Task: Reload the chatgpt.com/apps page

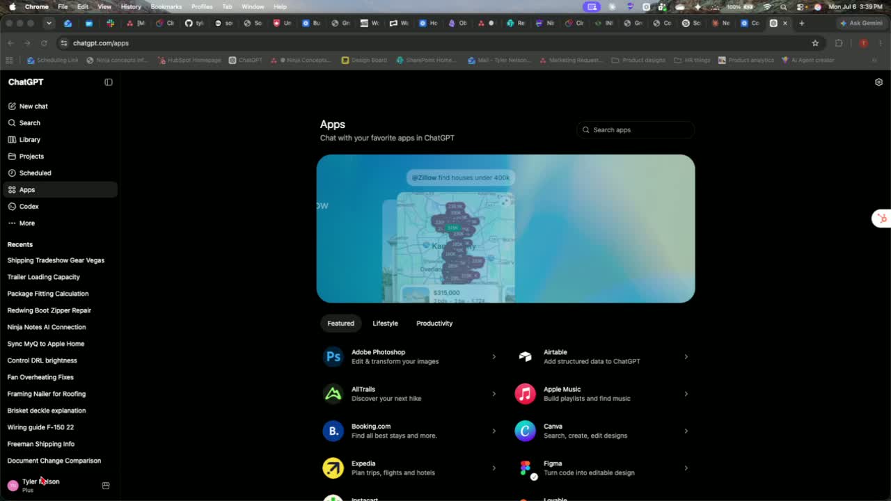Action: point(44,43)
